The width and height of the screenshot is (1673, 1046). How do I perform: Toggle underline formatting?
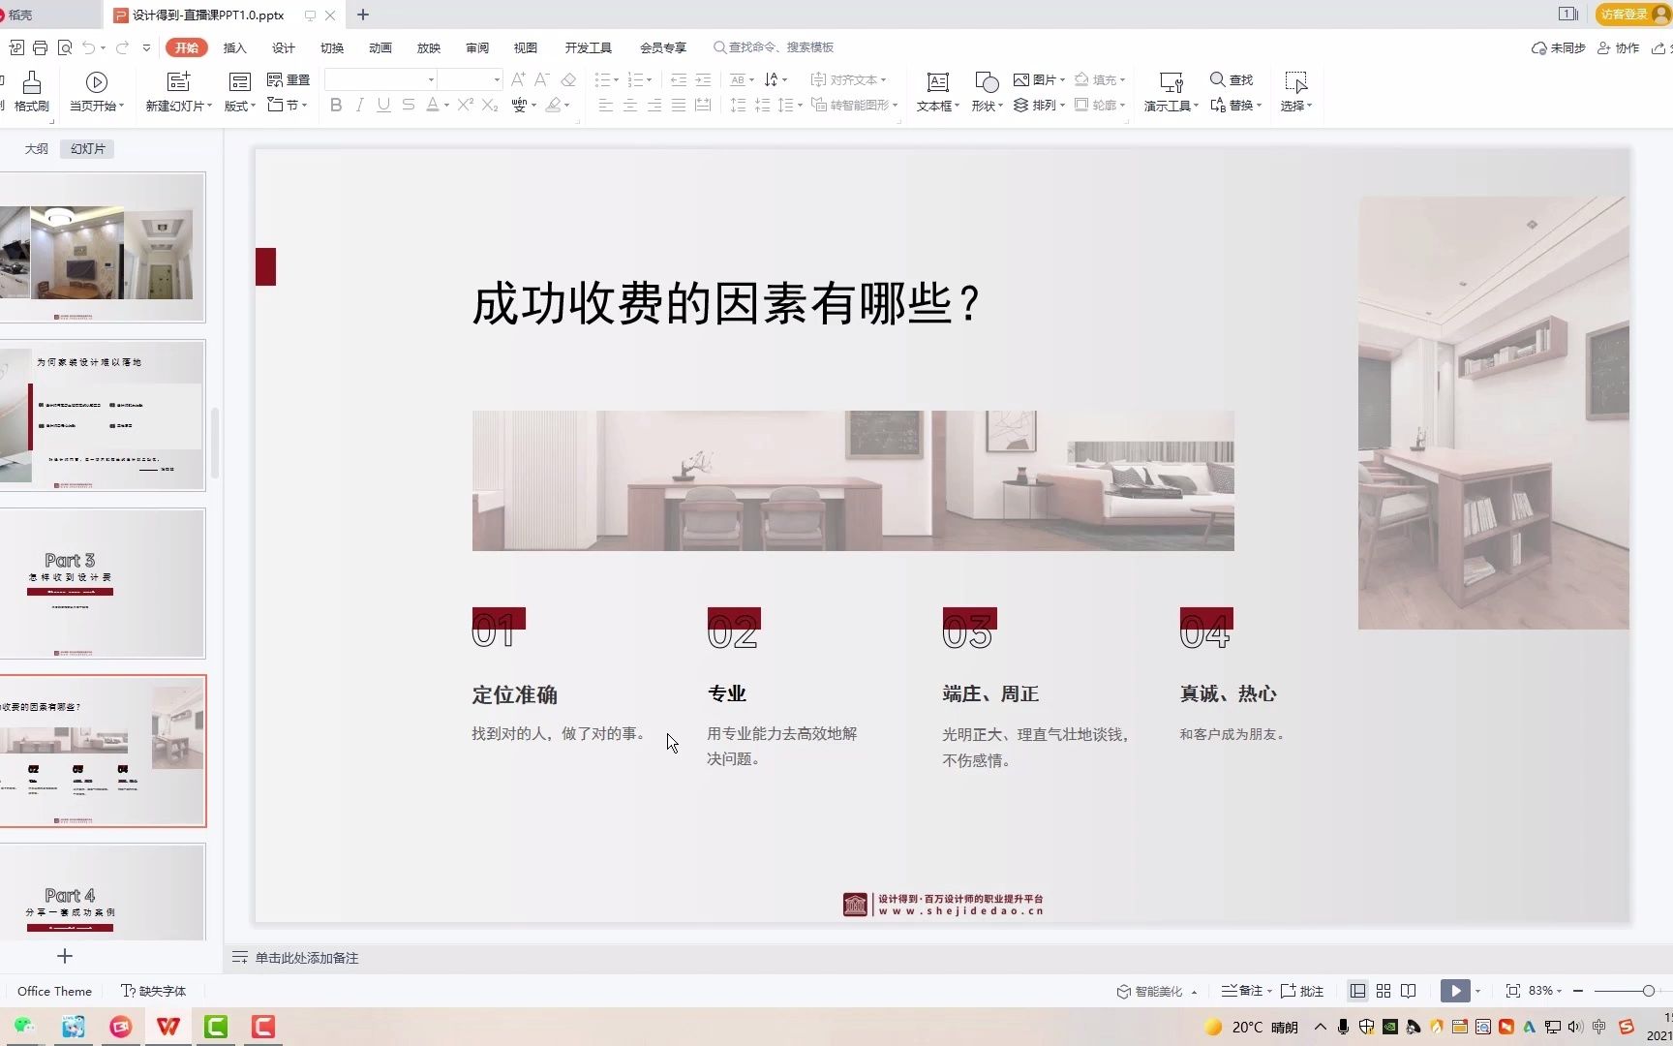click(383, 106)
